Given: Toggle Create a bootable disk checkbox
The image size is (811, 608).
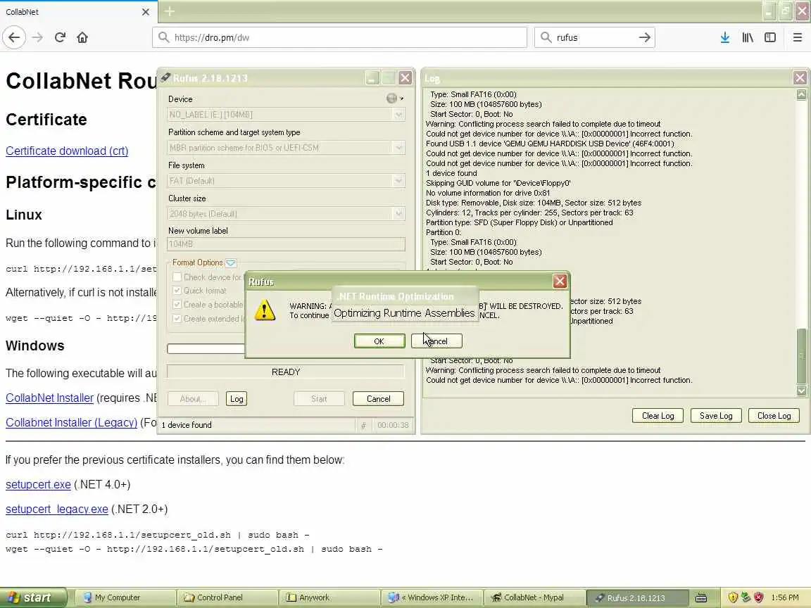Looking at the screenshot, I should 177,305.
